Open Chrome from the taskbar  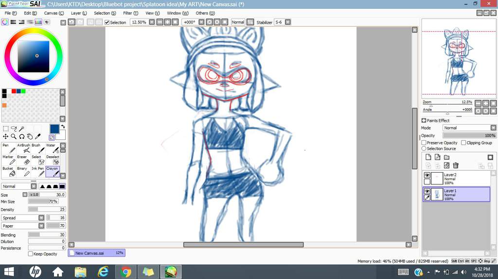click(x=126, y=272)
